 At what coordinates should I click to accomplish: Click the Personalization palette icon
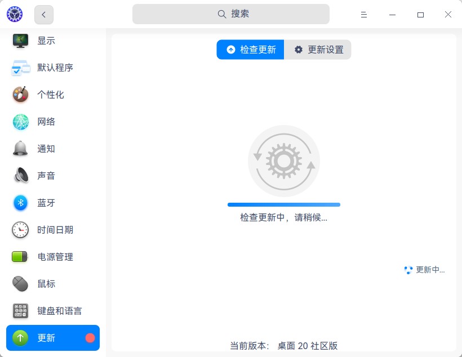[x=20, y=95]
